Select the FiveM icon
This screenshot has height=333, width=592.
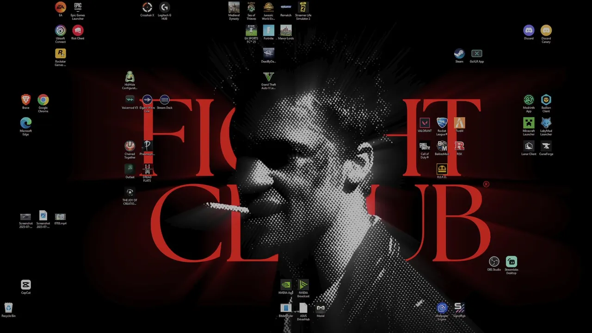tap(459, 123)
